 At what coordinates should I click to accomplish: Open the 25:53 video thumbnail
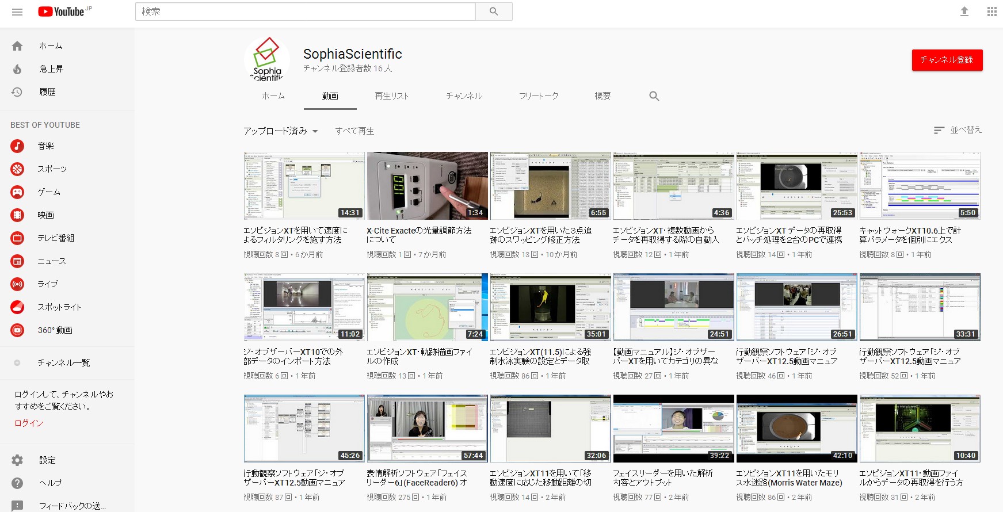(x=796, y=186)
